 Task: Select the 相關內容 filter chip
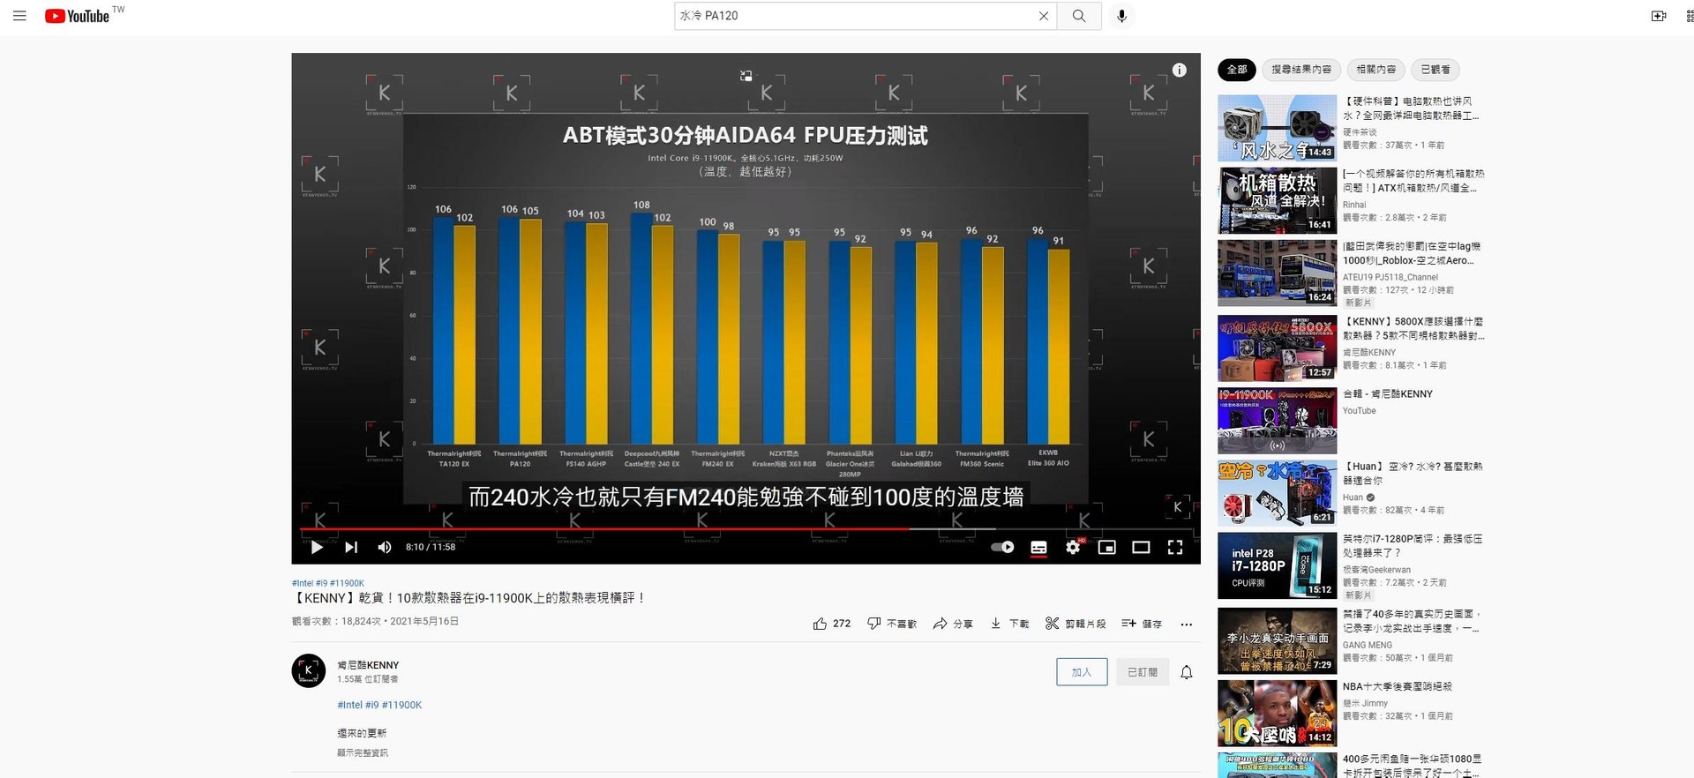1376,70
